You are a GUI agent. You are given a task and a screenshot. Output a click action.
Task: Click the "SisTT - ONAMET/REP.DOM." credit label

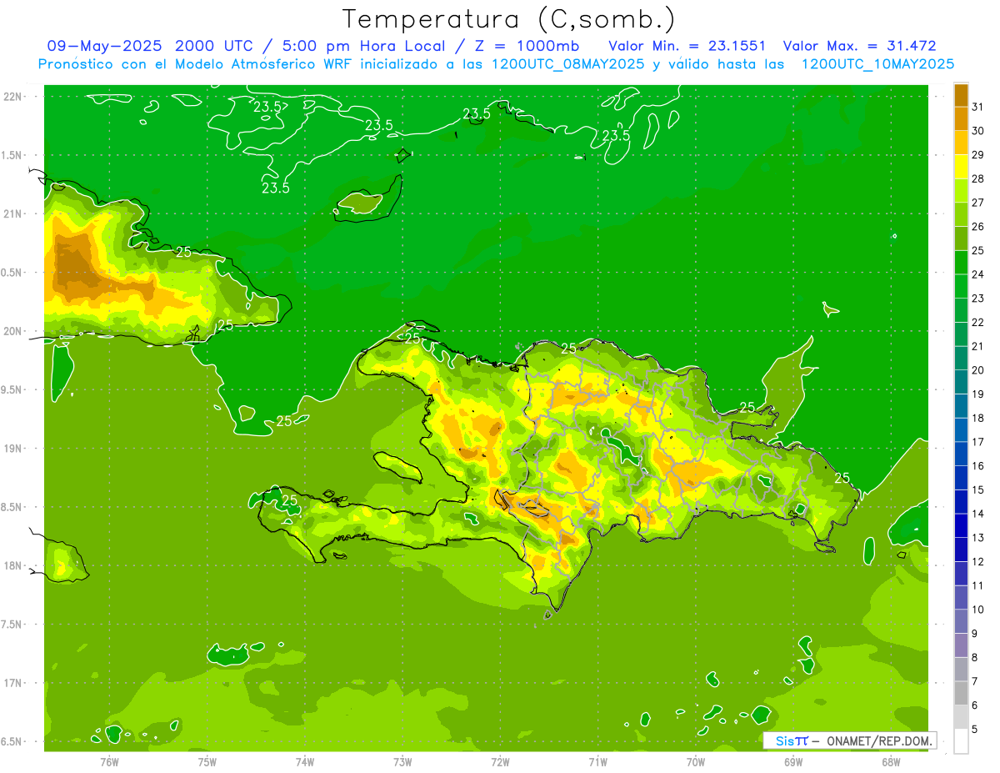[849, 740]
